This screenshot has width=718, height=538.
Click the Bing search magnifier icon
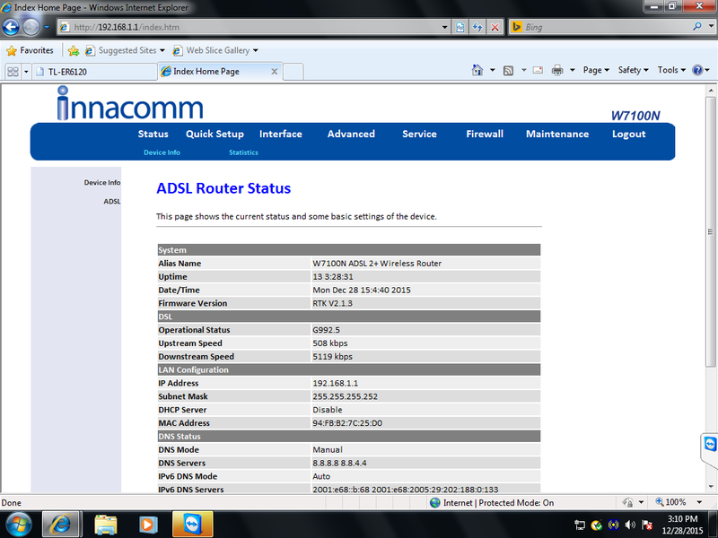[697, 27]
